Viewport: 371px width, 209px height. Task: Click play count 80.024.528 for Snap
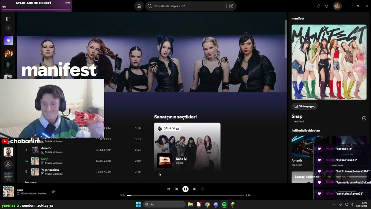tap(103, 161)
